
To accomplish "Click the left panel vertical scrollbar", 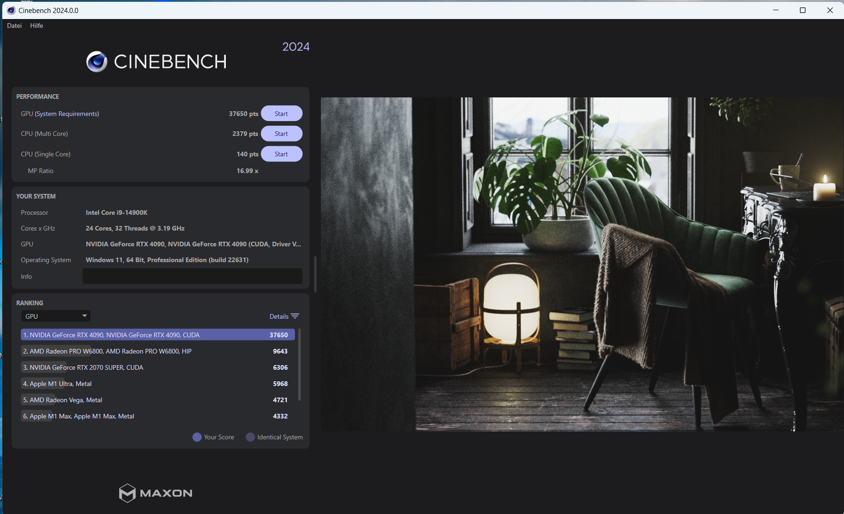I will pos(315,274).
